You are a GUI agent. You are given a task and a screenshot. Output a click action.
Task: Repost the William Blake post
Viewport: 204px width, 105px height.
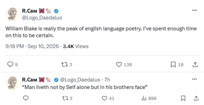tap(65, 65)
